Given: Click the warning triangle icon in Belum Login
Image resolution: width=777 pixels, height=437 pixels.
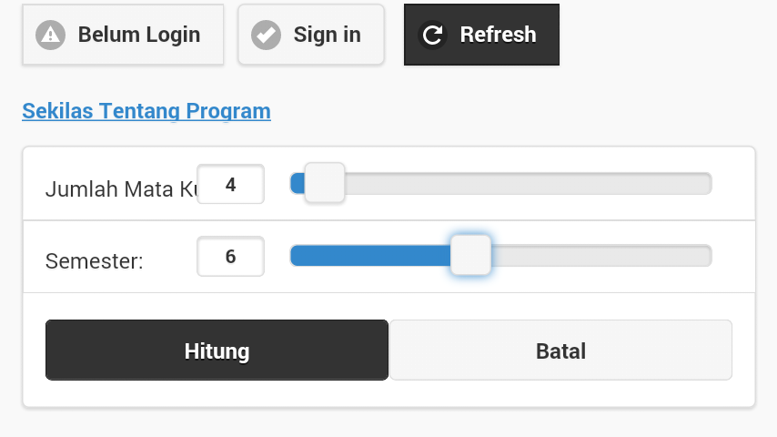Looking at the screenshot, I should coord(50,36).
